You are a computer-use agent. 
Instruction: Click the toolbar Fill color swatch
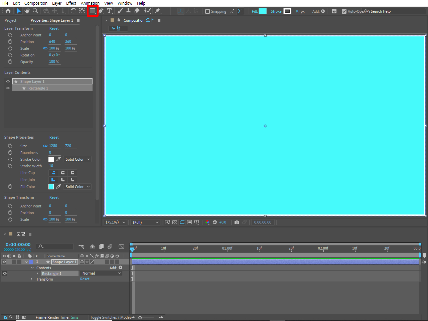(263, 11)
